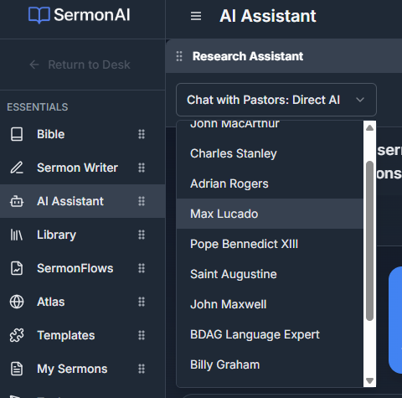Select Saint Augustine option

[270, 274]
